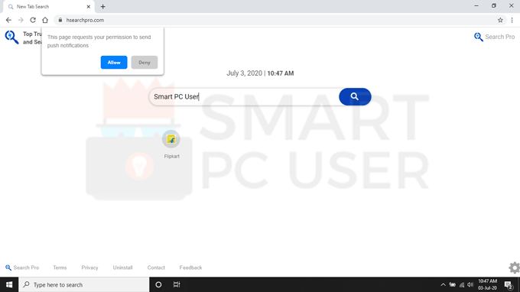Open Cortana circle icon

[x=158, y=284]
